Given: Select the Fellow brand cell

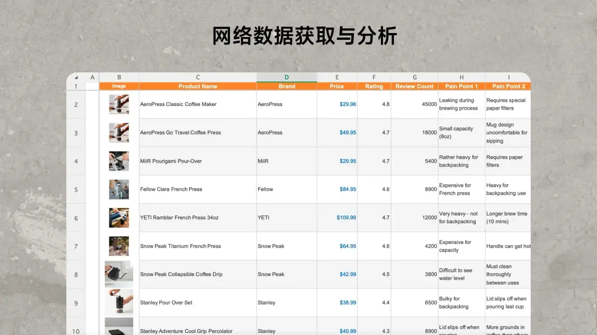Looking at the screenshot, I should (x=287, y=189).
